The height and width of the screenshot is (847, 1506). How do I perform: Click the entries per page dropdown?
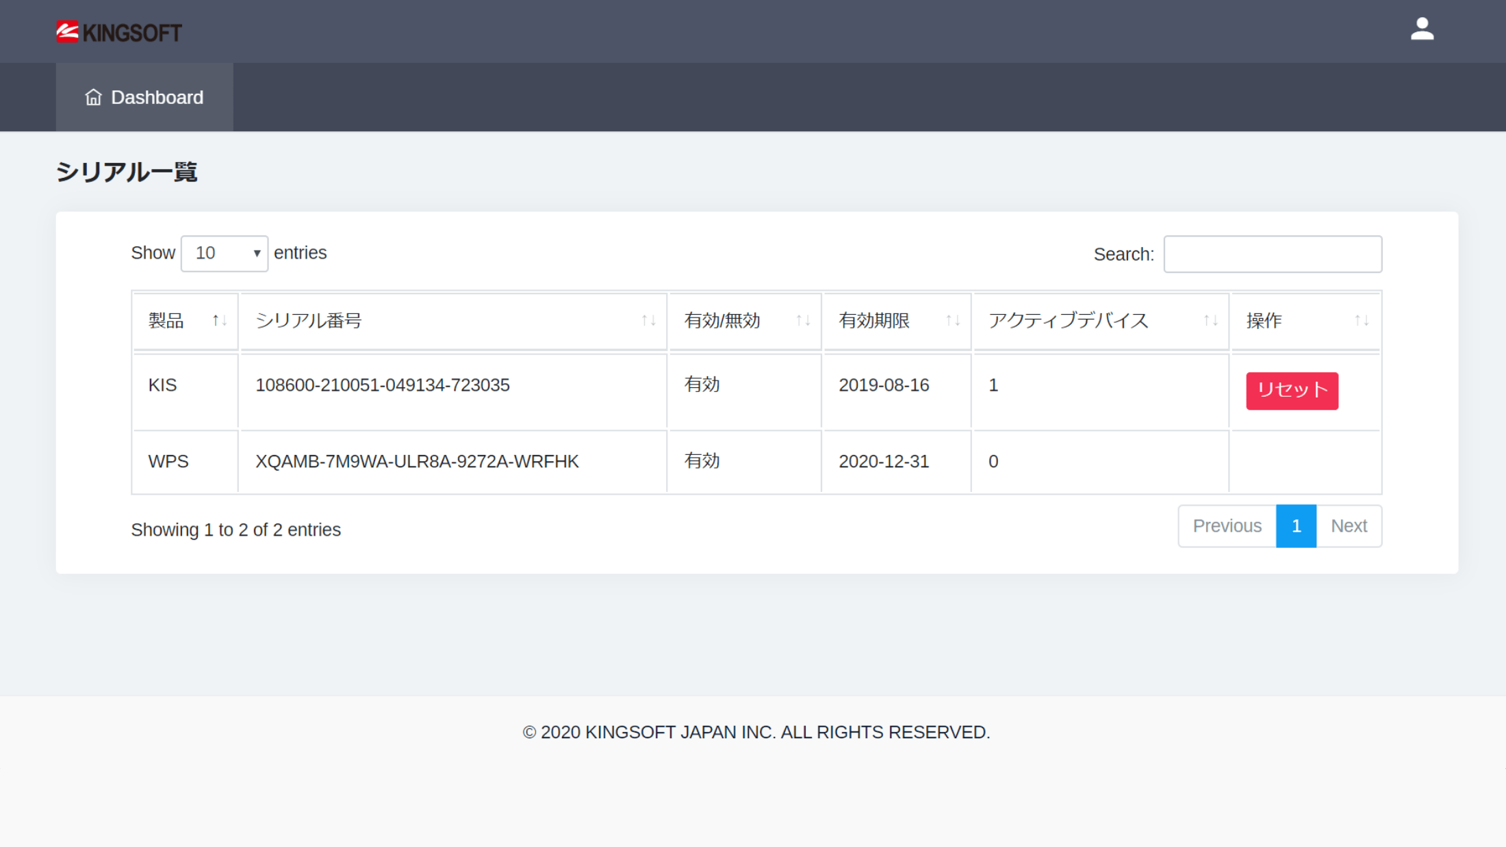[223, 252]
